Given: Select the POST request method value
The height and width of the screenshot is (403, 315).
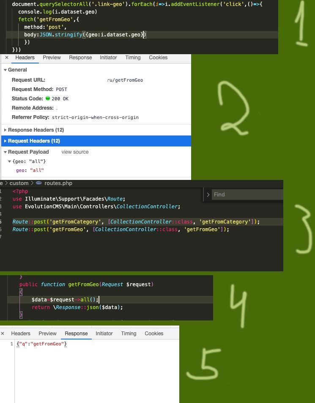Looking at the screenshot, I should 61,89.
